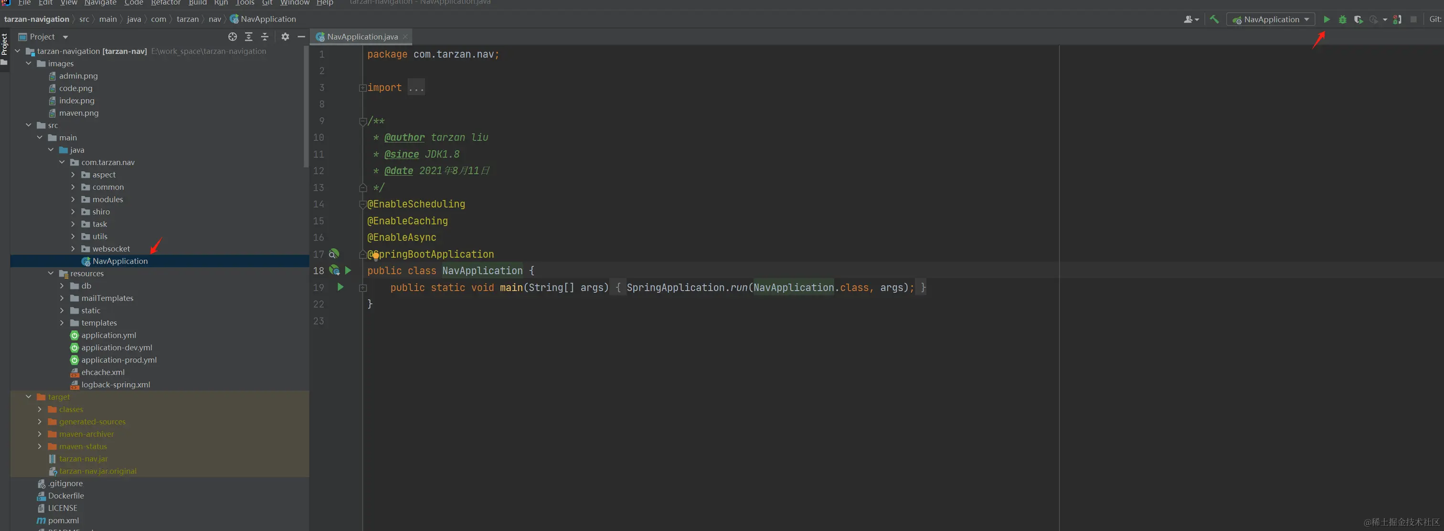Expand the modules package
Screen dimensions: 1444x531
[73, 199]
